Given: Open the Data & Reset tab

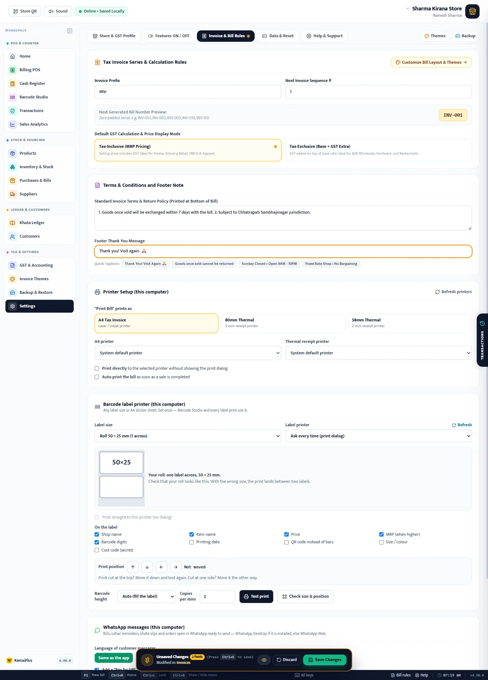Looking at the screenshot, I should point(278,36).
